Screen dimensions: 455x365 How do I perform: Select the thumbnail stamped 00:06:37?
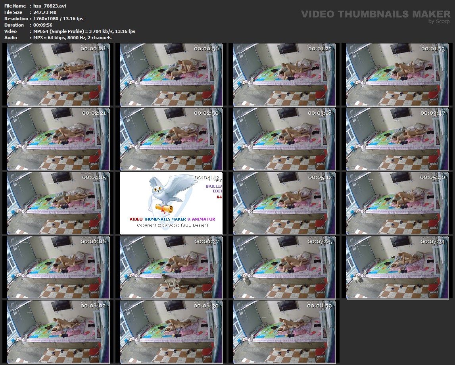tap(171, 267)
